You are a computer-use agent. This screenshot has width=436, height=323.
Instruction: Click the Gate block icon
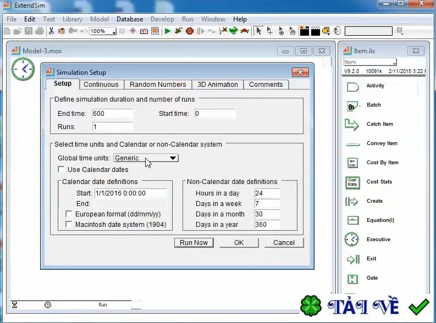pyautogui.click(x=352, y=279)
